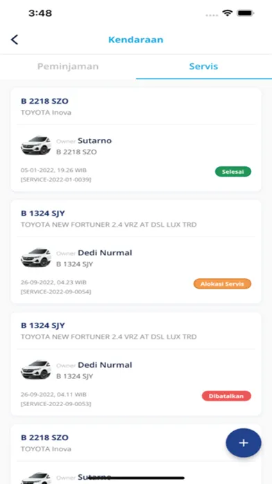Tap the battery status icon
The image size is (272, 484).
coord(245,13)
